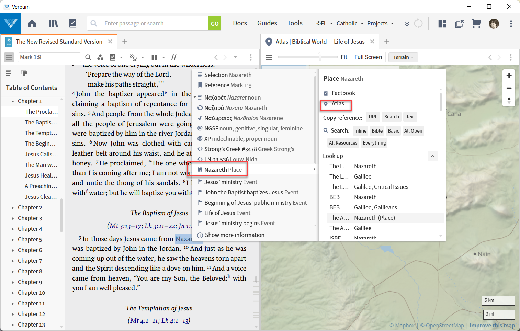Click the Layouts icon in top bar
Image resolution: width=520 pixels, height=331 pixels.
(x=442, y=23)
